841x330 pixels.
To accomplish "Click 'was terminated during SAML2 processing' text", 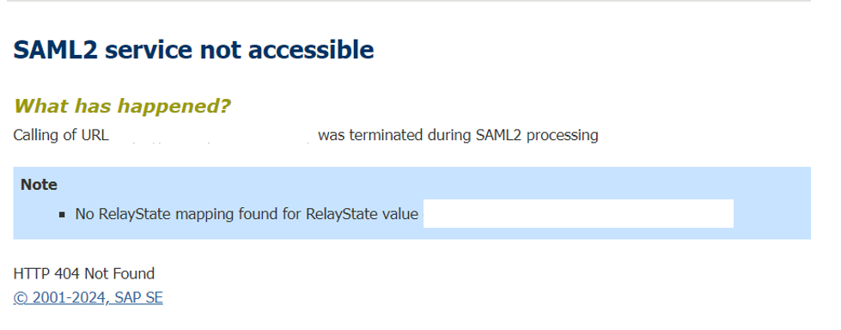I will pos(458,135).
